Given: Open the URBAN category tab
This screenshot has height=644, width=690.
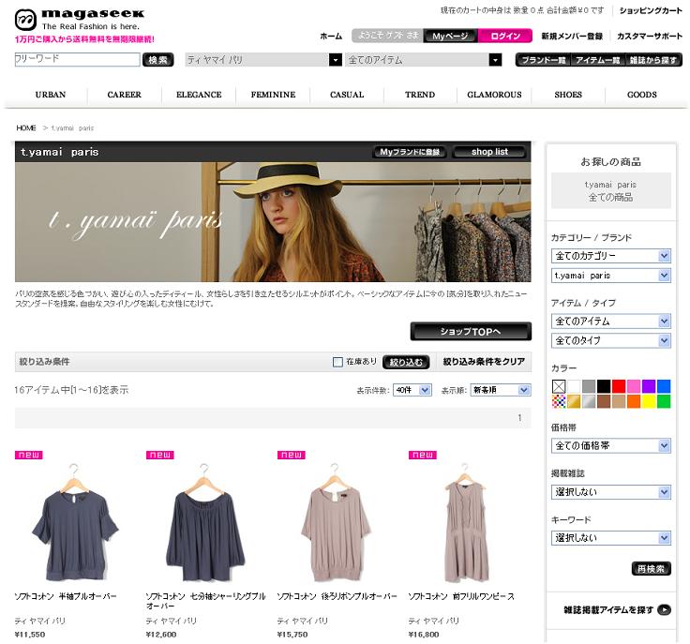Looking at the screenshot, I should (51, 95).
